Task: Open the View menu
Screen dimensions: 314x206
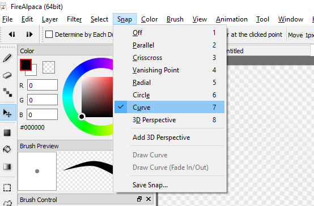Action: click(x=200, y=19)
